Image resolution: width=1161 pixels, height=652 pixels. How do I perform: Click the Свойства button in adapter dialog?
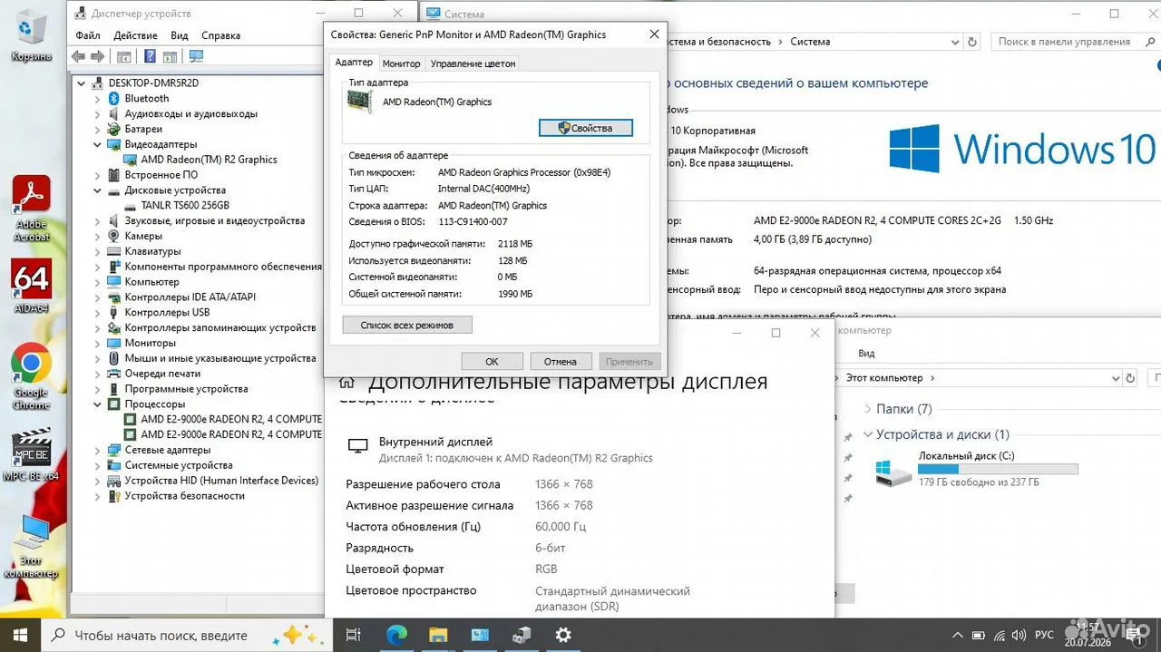tap(586, 128)
